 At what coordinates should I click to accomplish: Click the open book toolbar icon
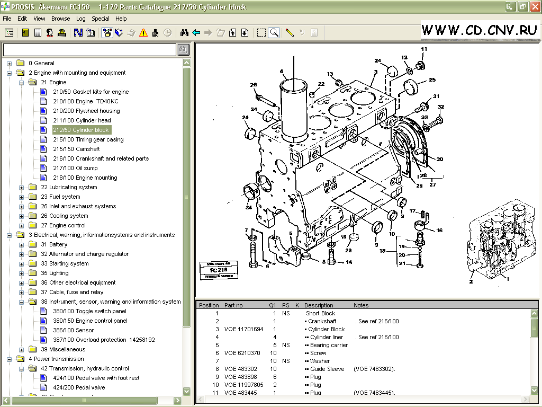91,33
